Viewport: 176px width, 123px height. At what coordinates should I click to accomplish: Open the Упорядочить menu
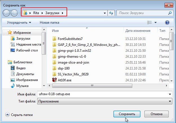pos(19,22)
